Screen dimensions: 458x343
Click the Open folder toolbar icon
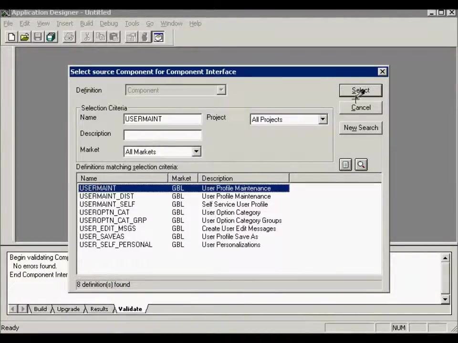pos(24,37)
